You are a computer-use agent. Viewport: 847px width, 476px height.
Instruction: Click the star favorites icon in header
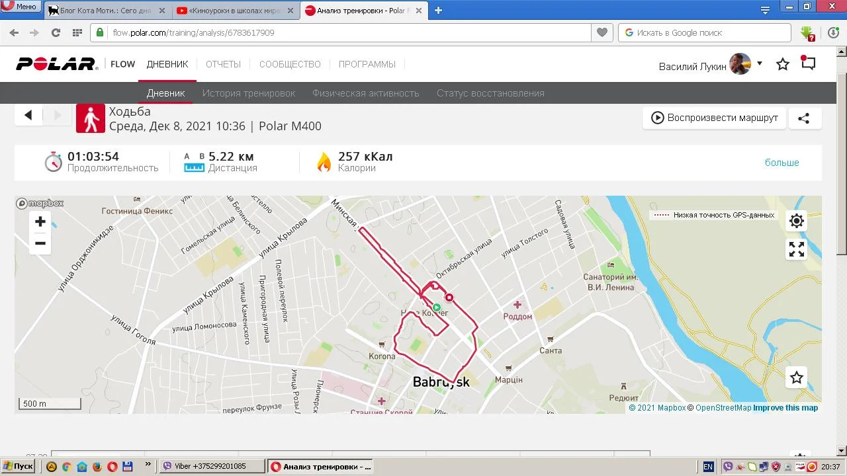click(783, 64)
